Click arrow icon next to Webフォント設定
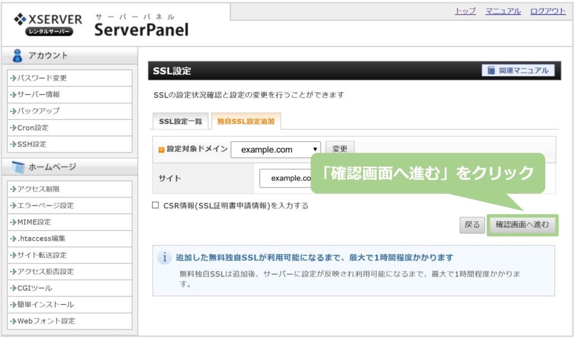This screenshot has height=338, width=575. click(13, 321)
